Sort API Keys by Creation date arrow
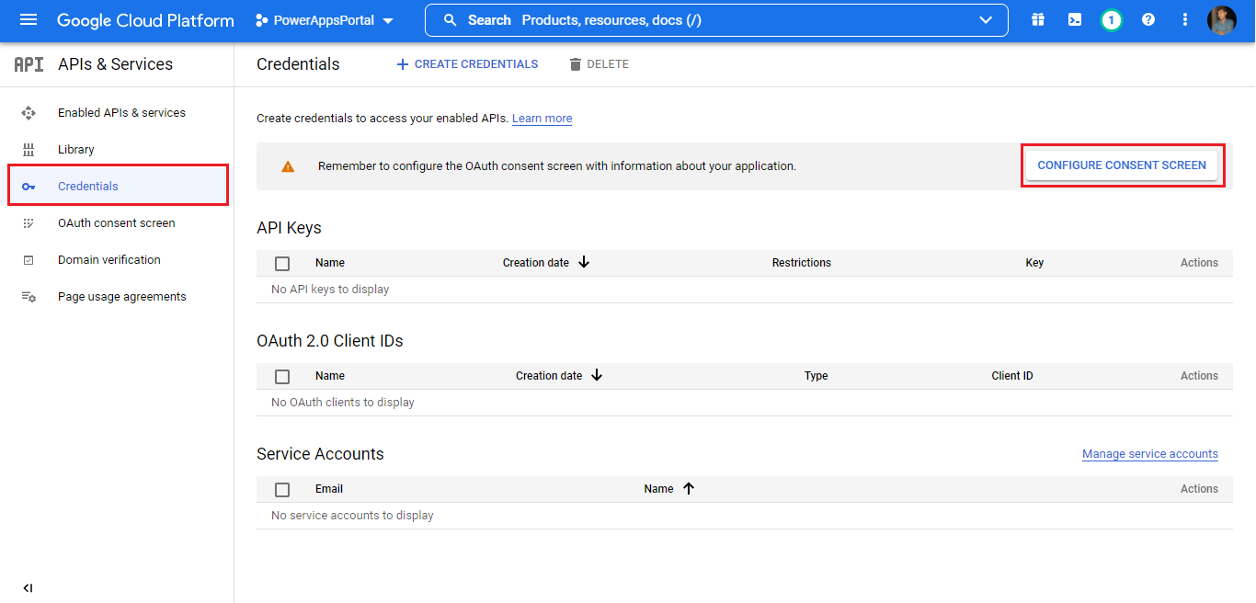 click(x=584, y=263)
